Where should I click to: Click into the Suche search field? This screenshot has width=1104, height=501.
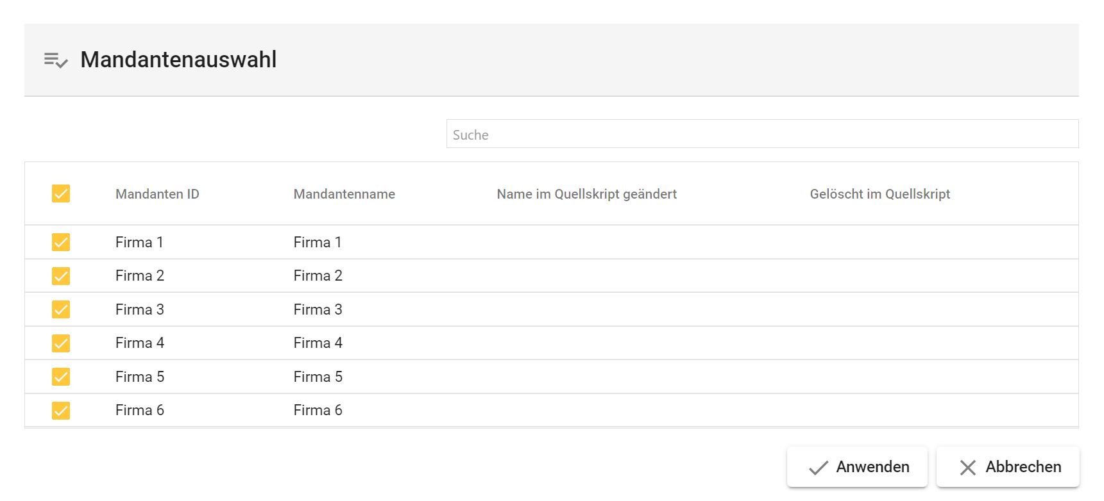pos(761,135)
